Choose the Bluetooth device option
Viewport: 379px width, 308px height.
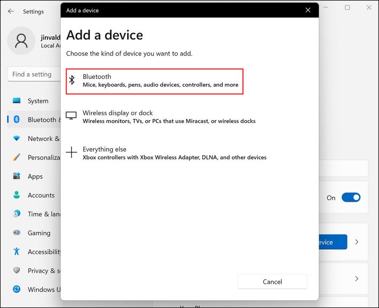pos(155,81)
